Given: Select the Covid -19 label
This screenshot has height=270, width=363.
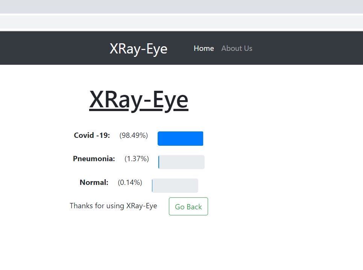Looking at the screenshot, I should 92,135.
